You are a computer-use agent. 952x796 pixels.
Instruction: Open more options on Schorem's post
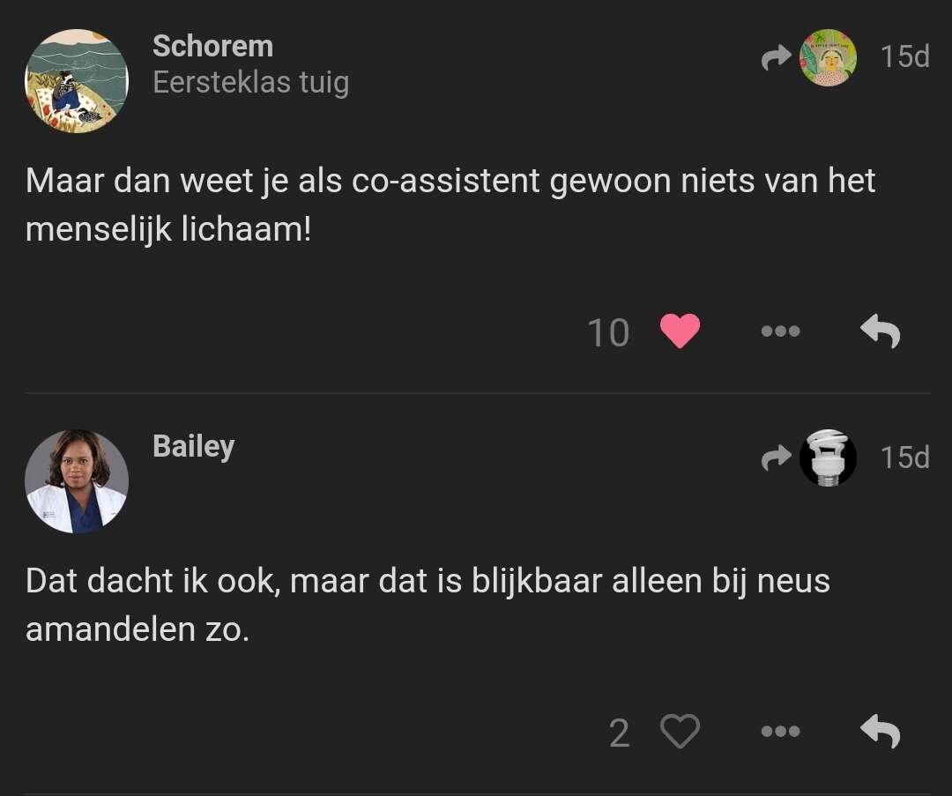(780, 331)
